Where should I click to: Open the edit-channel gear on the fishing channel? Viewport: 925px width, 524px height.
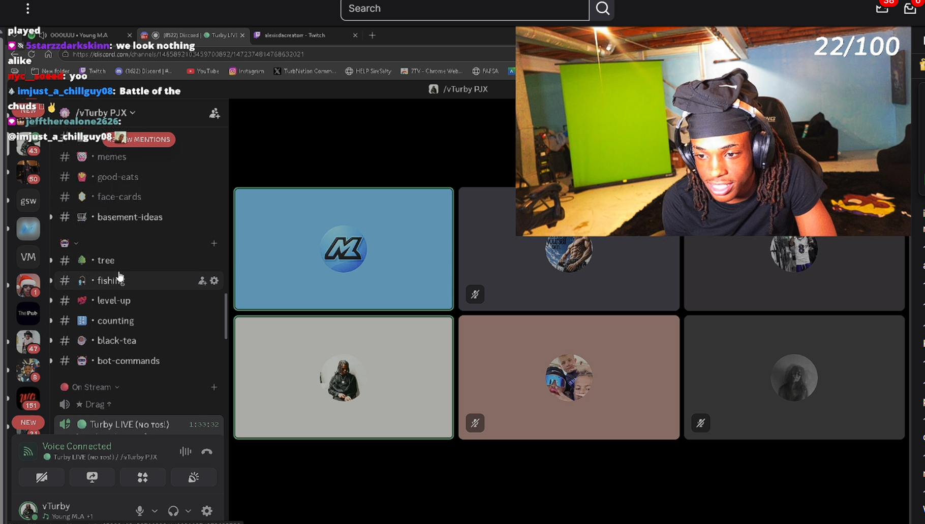coord(214,280)
